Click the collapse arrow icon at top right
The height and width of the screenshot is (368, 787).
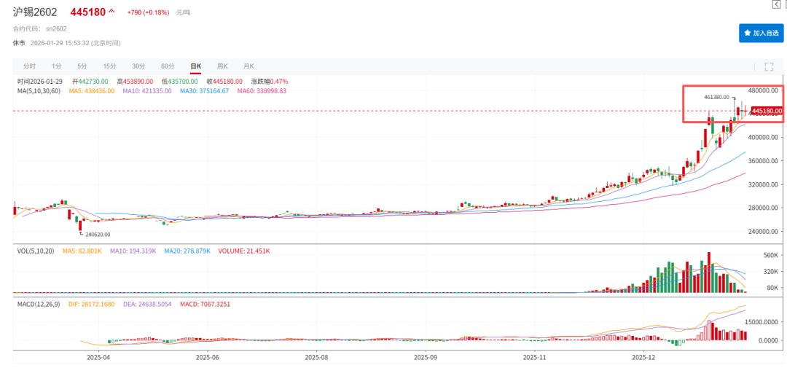coord(776,5)
